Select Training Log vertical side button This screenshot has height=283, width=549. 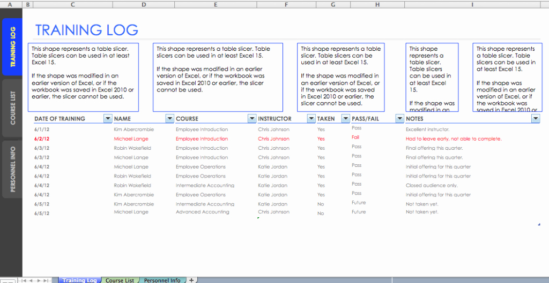coord(13,47)
